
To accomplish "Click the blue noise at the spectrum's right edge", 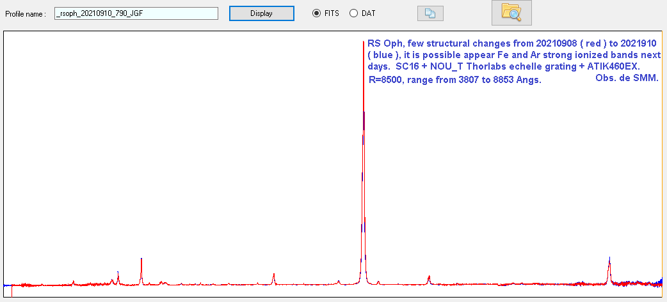I will [x=659, y=282].
